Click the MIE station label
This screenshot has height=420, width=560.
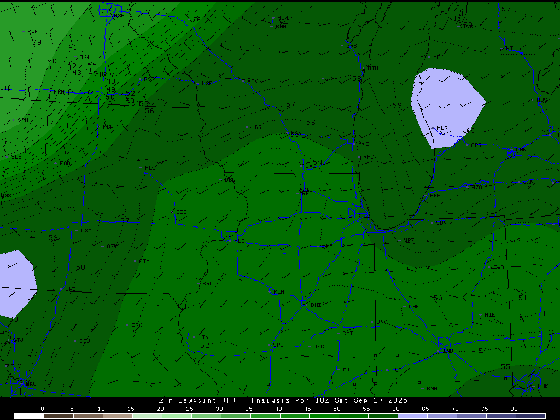(x=490, y=315)
